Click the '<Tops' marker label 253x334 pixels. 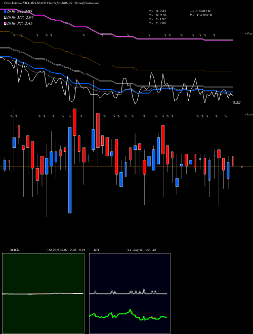(x=248, y=34)
